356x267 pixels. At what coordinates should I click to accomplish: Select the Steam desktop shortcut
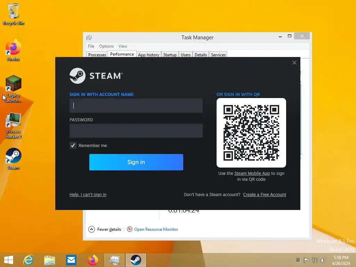click(x=14, y=159)
